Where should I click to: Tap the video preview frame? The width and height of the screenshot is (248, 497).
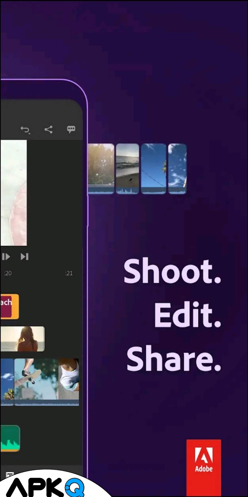click(x=13, y=193)
